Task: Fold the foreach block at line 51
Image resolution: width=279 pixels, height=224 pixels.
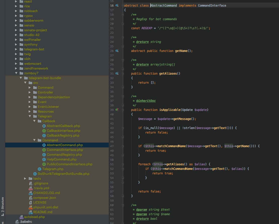Action: click(123, 164)
